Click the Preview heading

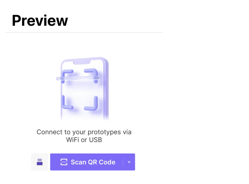pos(40,20)
